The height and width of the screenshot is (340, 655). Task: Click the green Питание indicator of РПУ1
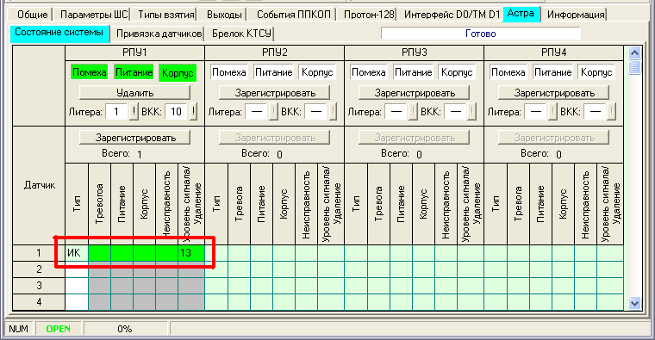pyautogui.click(x=134, y=72)
